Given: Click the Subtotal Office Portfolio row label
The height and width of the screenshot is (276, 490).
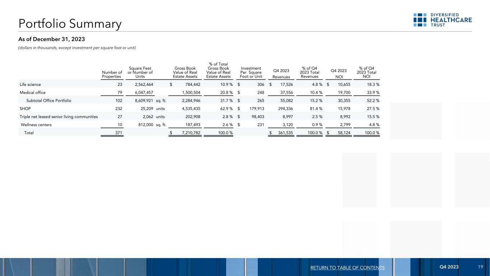Looking at the screenshot, I should click(x=49, y=101).
